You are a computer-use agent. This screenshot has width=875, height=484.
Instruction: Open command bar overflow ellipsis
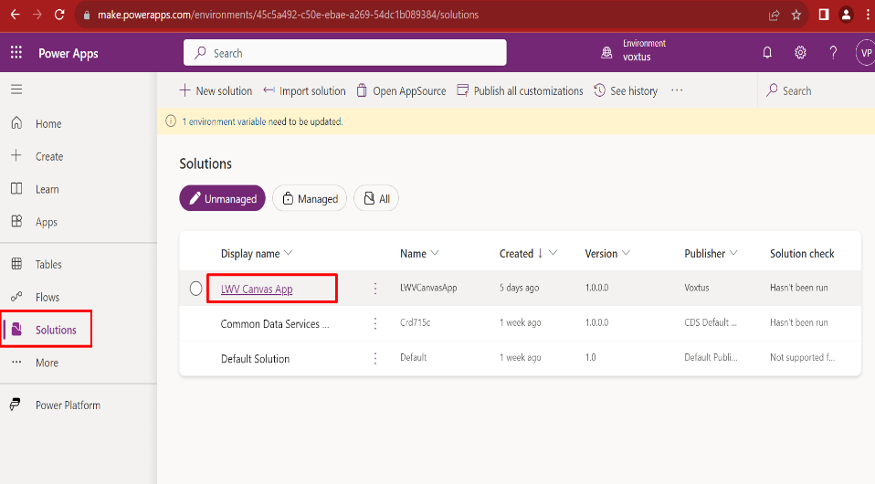tap(677, 90)
